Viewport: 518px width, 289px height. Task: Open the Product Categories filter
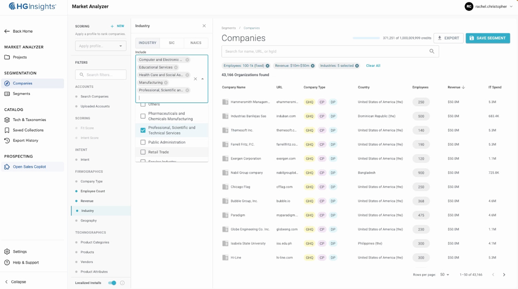pyautogui.click(x=95, y=242)
